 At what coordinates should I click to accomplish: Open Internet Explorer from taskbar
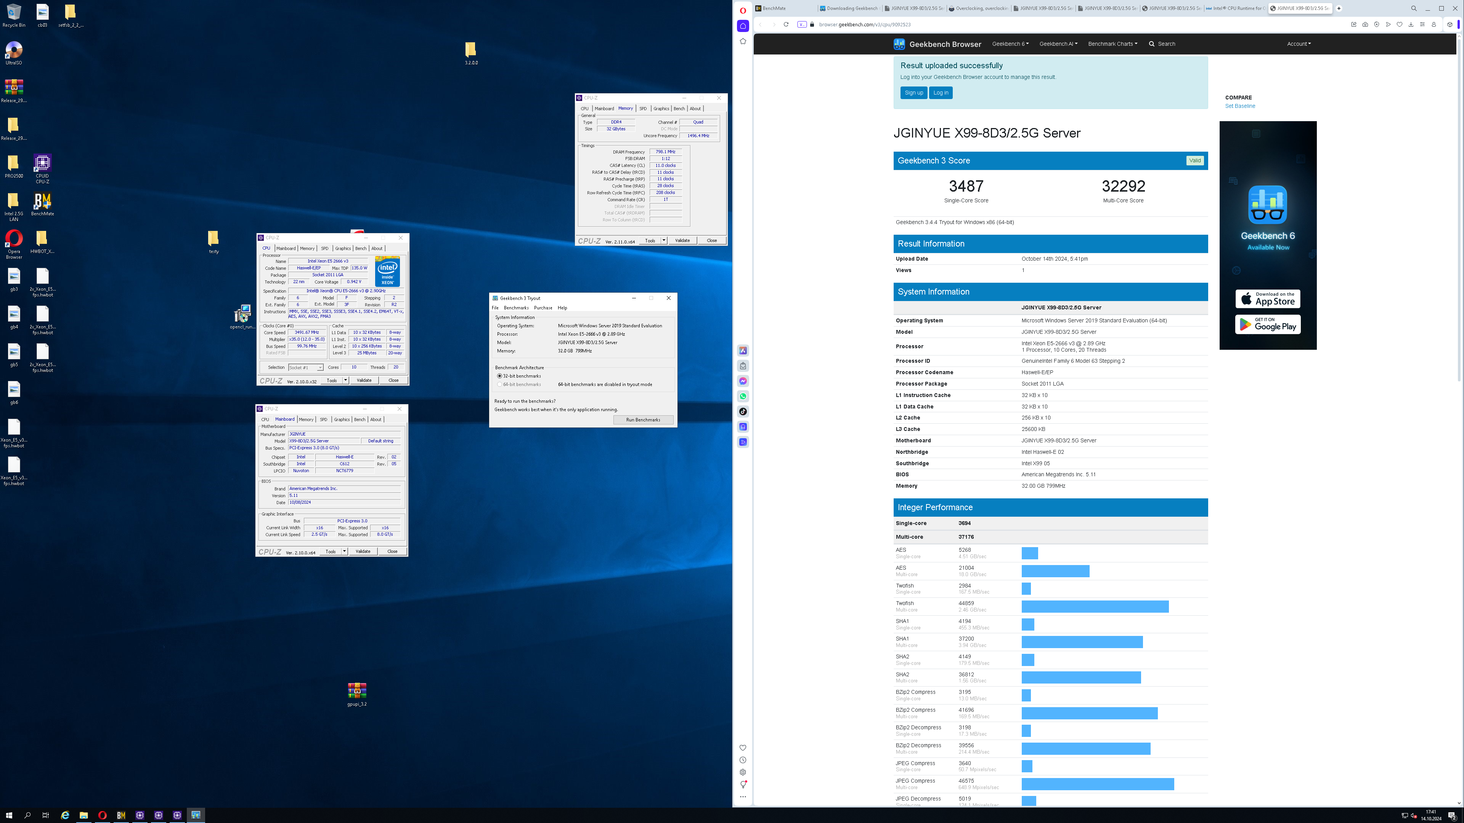65,815
